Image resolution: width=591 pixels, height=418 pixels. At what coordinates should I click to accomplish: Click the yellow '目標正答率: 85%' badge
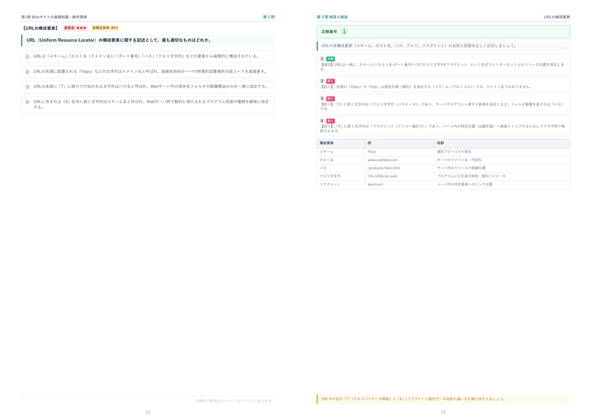pos(105,28)
